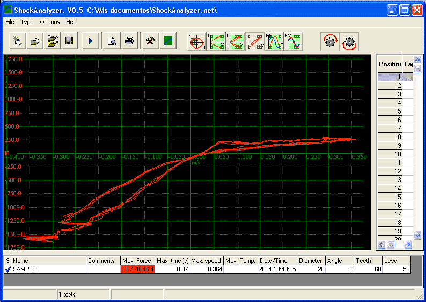Open the hammer and wrench settings tool

pos(150,41)
